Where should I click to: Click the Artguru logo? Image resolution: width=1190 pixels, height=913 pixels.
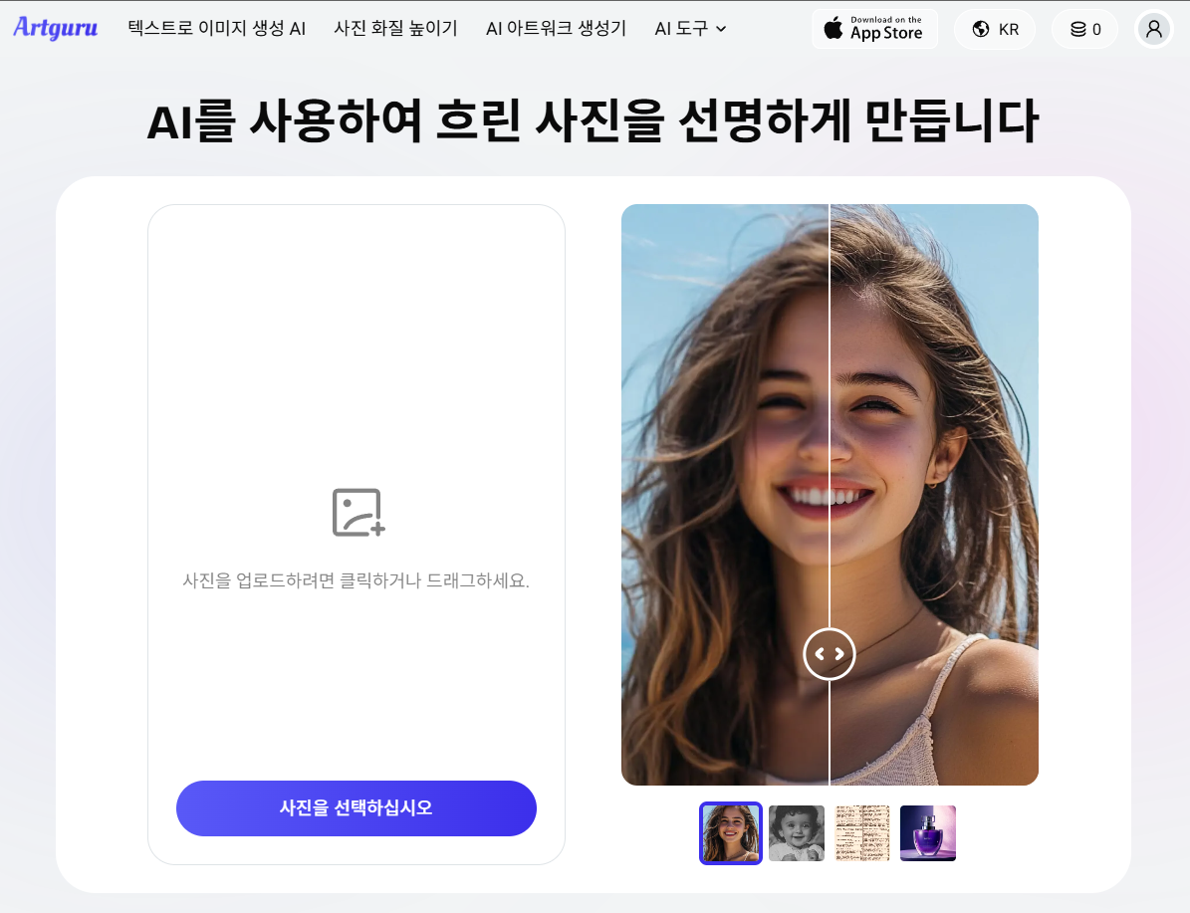click(56, 28)
